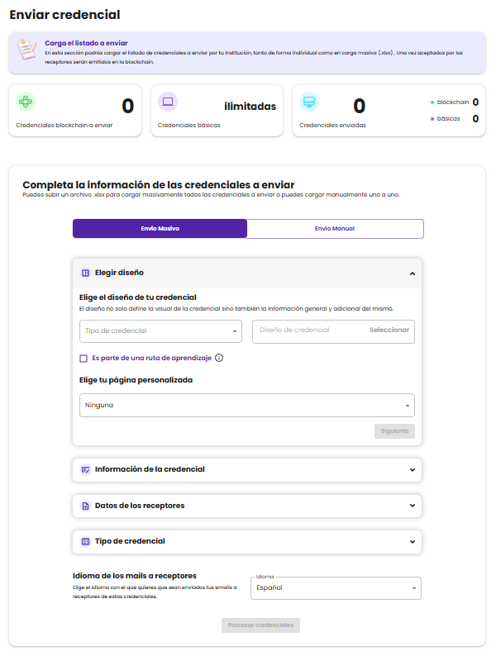Image resolution: width=496 pixels, height=656 pixels.
Task: Click Seleccionar in the Diseño de credencial field
Action: click(x=389, y=330)
